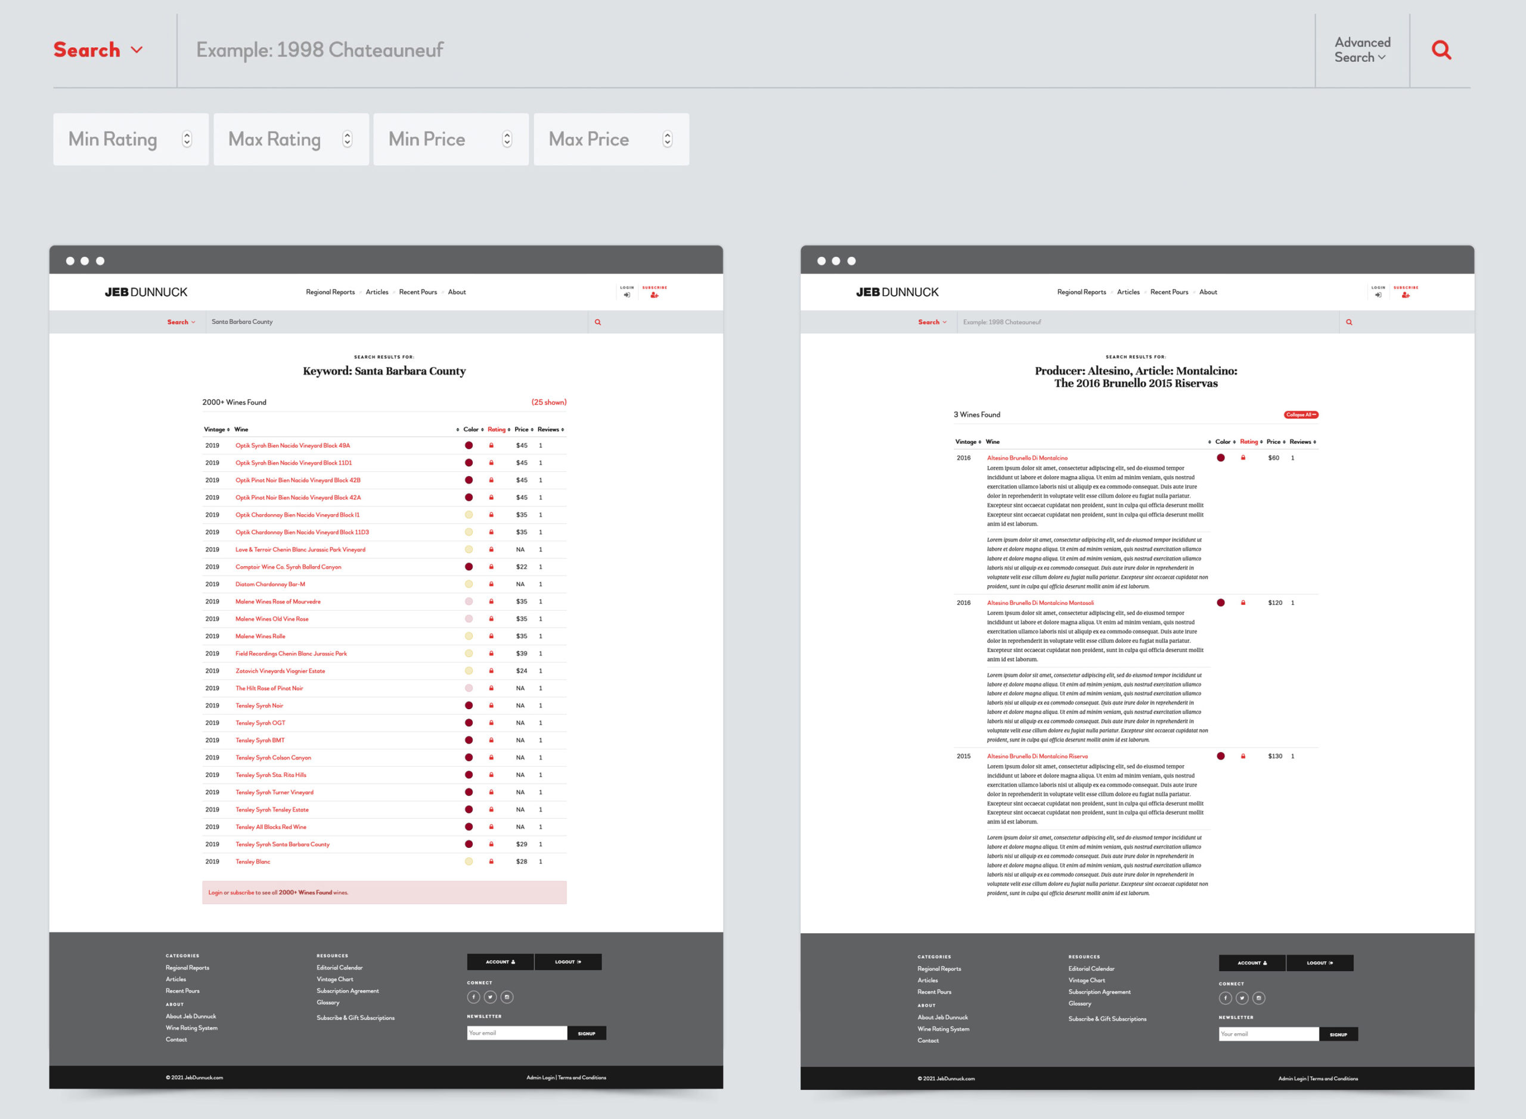1526x1119 pixels.
Task: Open the Min Price stepper
Action: click(x=507, y=139)
